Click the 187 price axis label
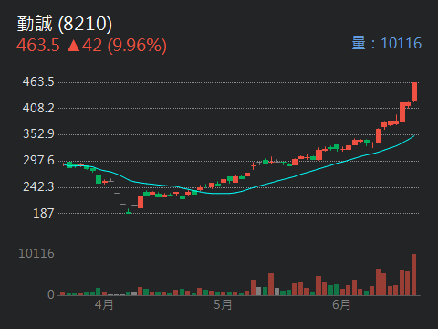Screen dimensions: 438x329 click(44, 213)
